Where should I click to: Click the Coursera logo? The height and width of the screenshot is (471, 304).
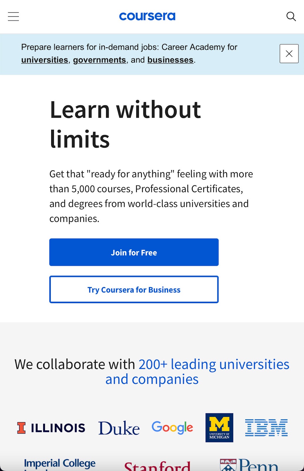pyautogui.click(x=147, y=16)
